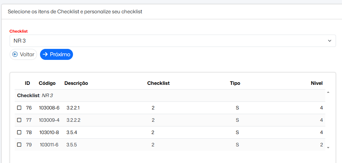Click the Descrição column header
Image resolution: width=342 pixels, height=163 pixels.
(x=76, y=83)
